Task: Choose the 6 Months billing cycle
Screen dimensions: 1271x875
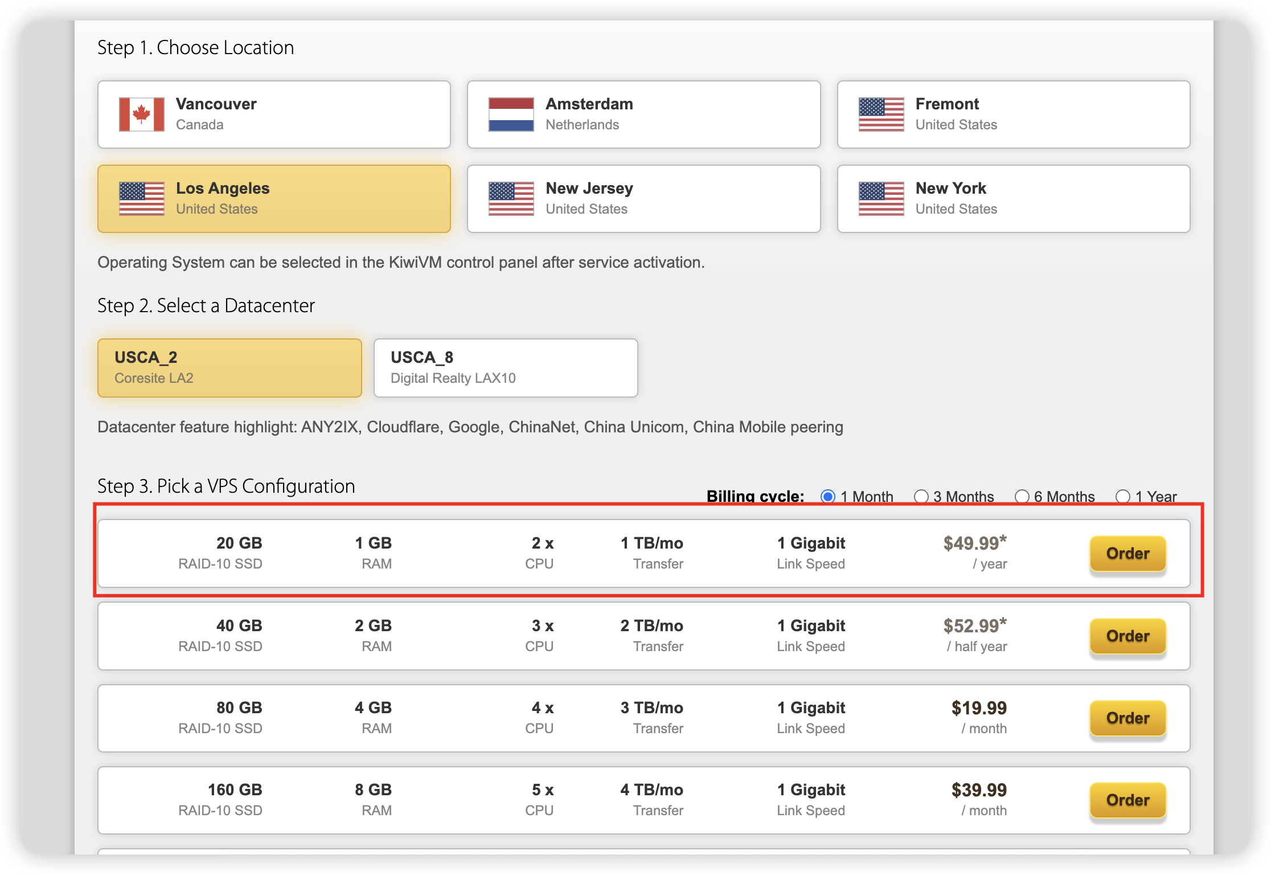Action: point(1022,496)
